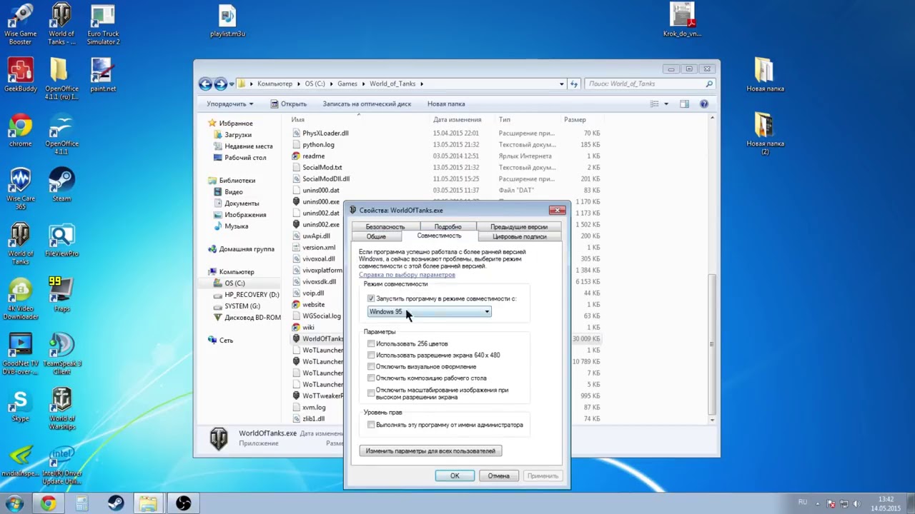Click Explorer search field
915x514 pixels.
[651, 84]
